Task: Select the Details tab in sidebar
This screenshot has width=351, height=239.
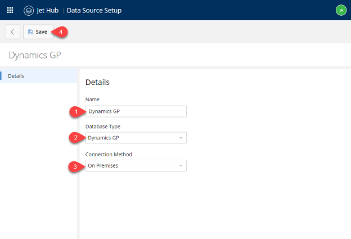Action: click(x=38, y=76)
